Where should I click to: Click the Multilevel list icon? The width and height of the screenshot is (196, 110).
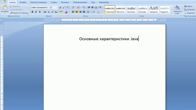click(84, 8)
